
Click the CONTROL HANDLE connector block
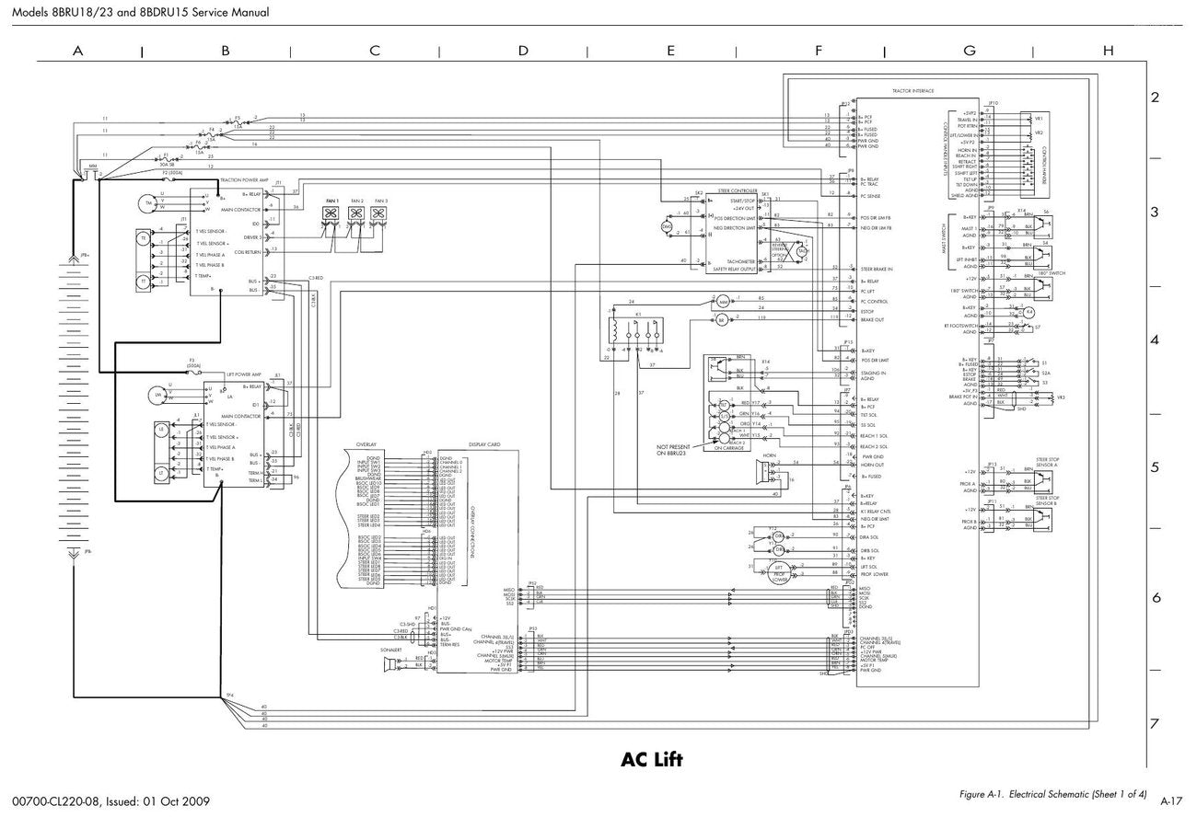pos(1037,155)
